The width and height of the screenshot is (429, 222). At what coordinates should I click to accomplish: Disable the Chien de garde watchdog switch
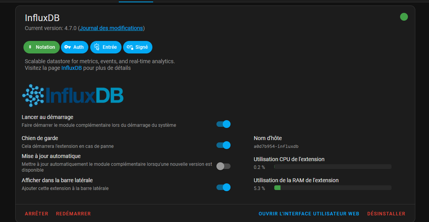(x=223, y=145)
